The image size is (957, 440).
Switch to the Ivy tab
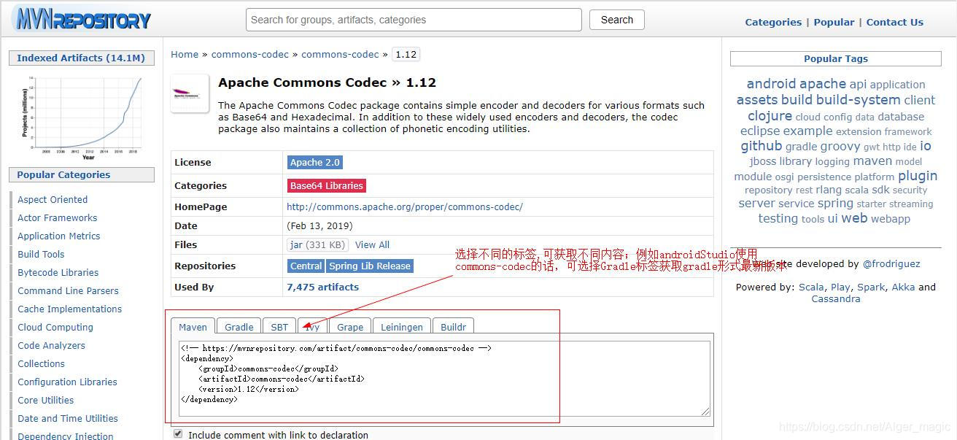[x=312, y=326]
